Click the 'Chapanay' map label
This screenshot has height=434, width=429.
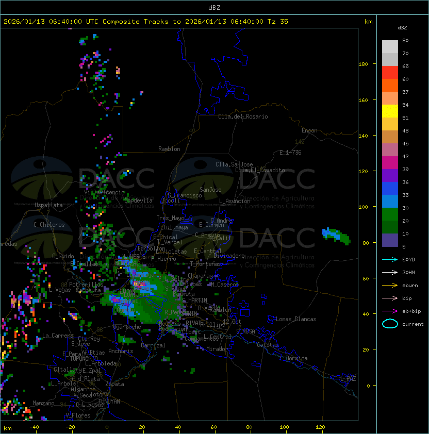(x=200, y=276)
